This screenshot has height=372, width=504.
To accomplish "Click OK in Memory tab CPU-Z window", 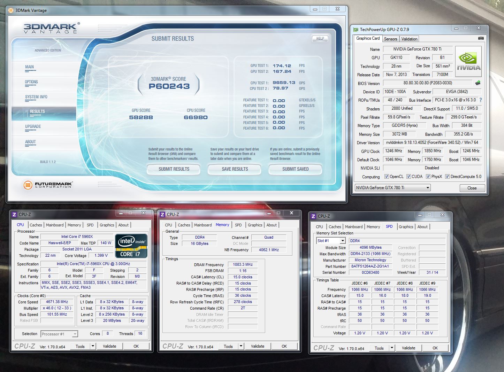I will (284, 346).
